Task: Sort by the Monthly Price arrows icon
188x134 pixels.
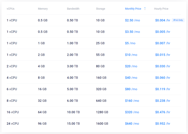Action: point(145,9)
